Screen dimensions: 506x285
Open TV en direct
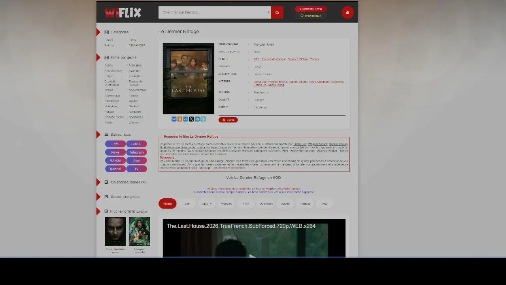[311, 16]
